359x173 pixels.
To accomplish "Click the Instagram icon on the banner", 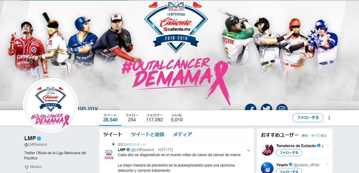I will click(x=282, y=107).
